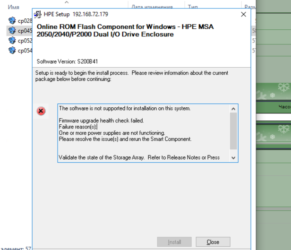Screen dimensions: 291x250
Task: Click 'The software is not supported' message line
Action: pos(125,108)
